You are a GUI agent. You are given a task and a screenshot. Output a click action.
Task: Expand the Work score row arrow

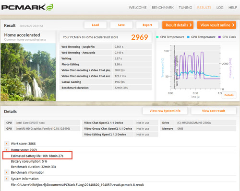pos(7,144)
